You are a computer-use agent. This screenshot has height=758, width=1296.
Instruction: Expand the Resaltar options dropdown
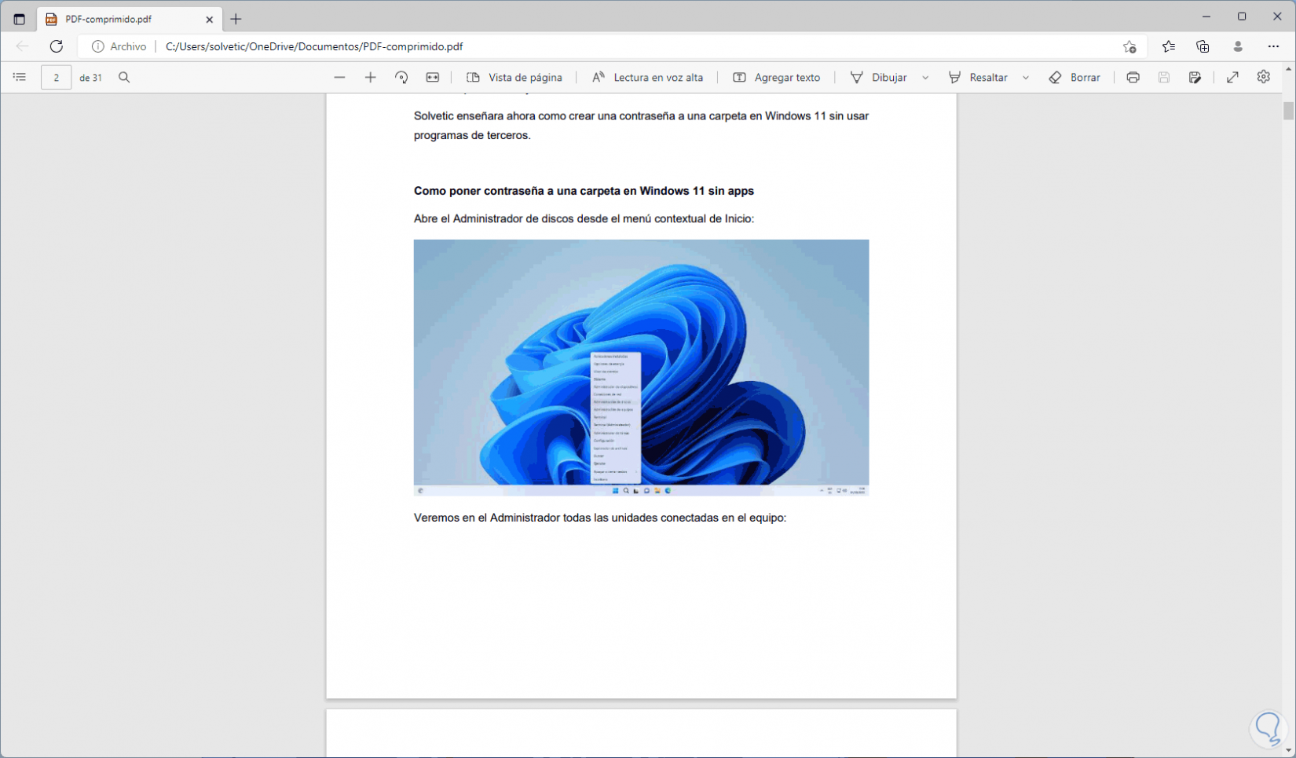coord(1026,77)
